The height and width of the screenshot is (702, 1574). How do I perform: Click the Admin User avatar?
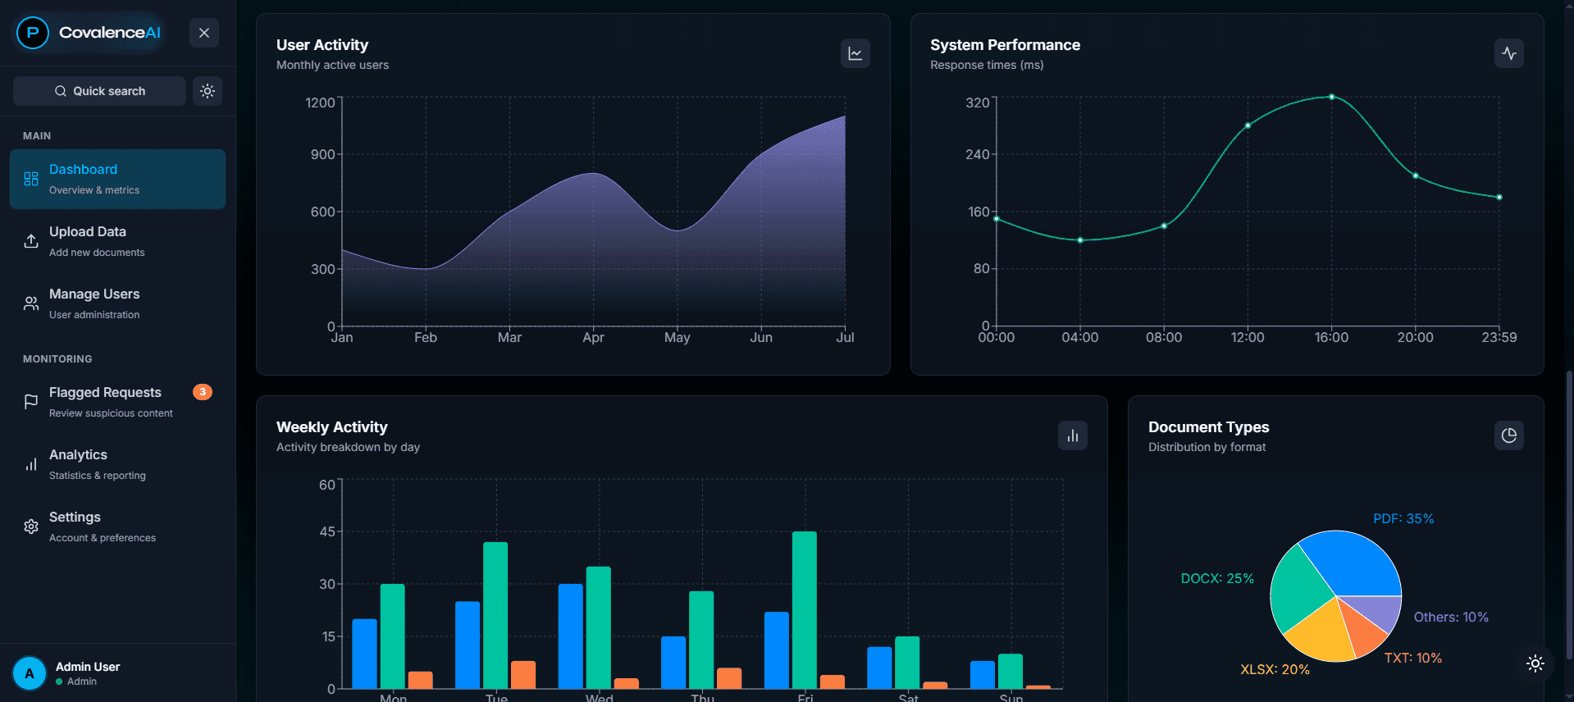pos(30,673)
